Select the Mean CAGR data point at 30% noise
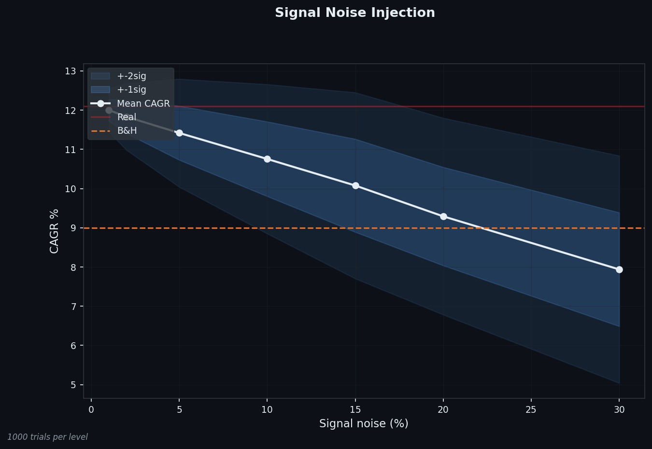652x449 pixels. [x=619, y=269]
